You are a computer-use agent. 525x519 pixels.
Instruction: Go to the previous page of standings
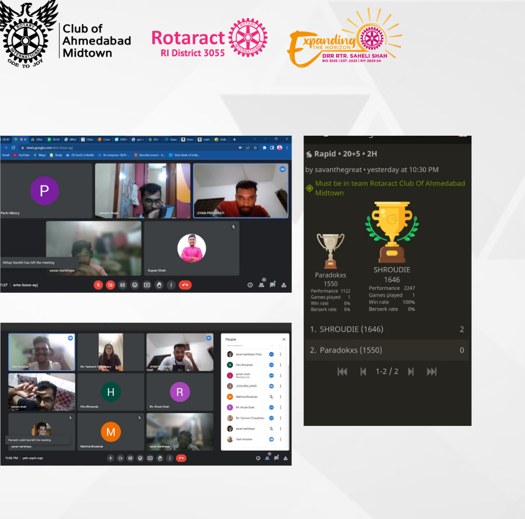tap(363, 371)
